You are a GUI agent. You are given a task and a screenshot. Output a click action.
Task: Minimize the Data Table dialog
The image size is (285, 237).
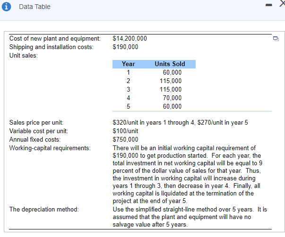tap(268, 5)
